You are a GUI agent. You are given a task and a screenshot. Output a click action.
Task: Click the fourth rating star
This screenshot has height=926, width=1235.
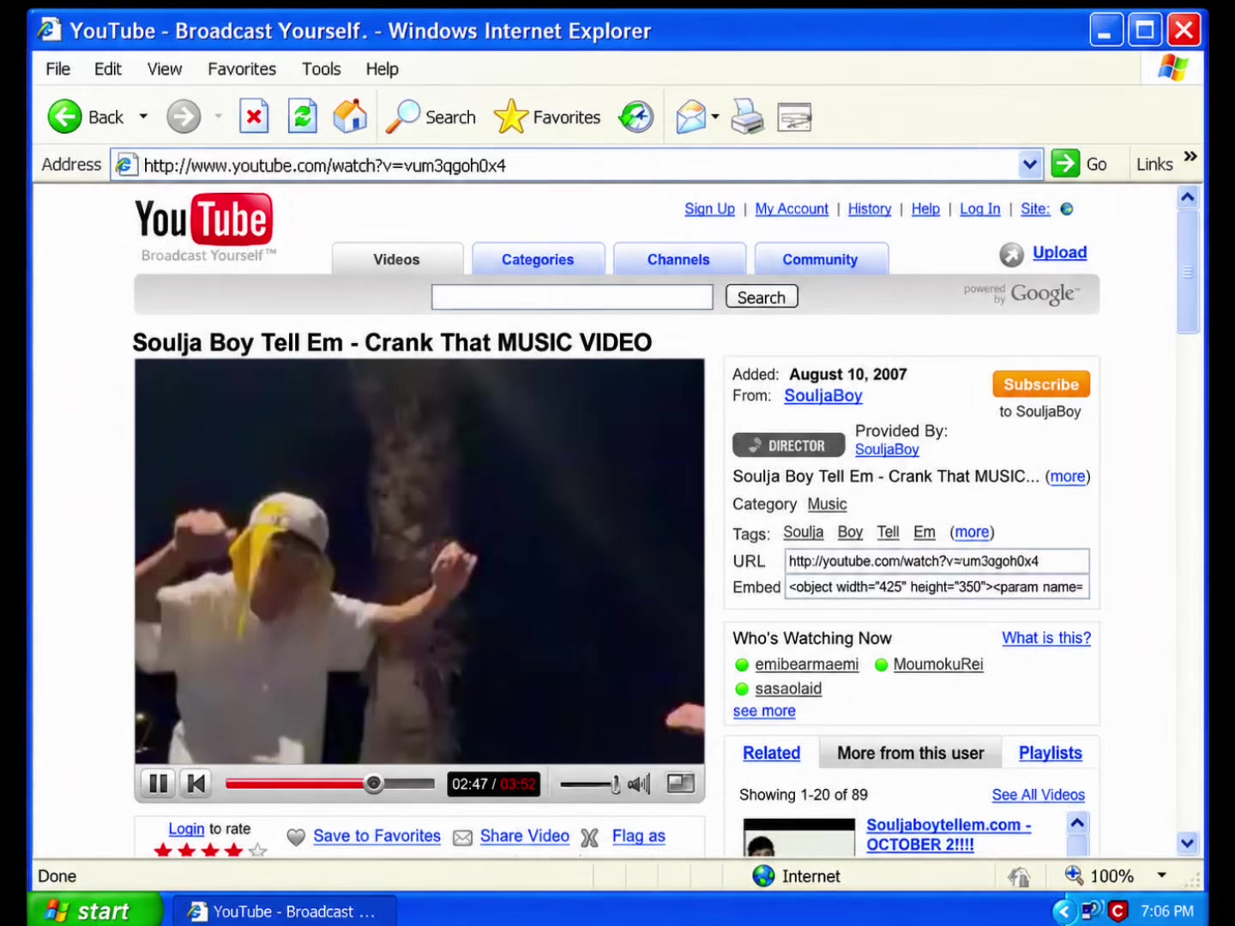click(233, 851)
